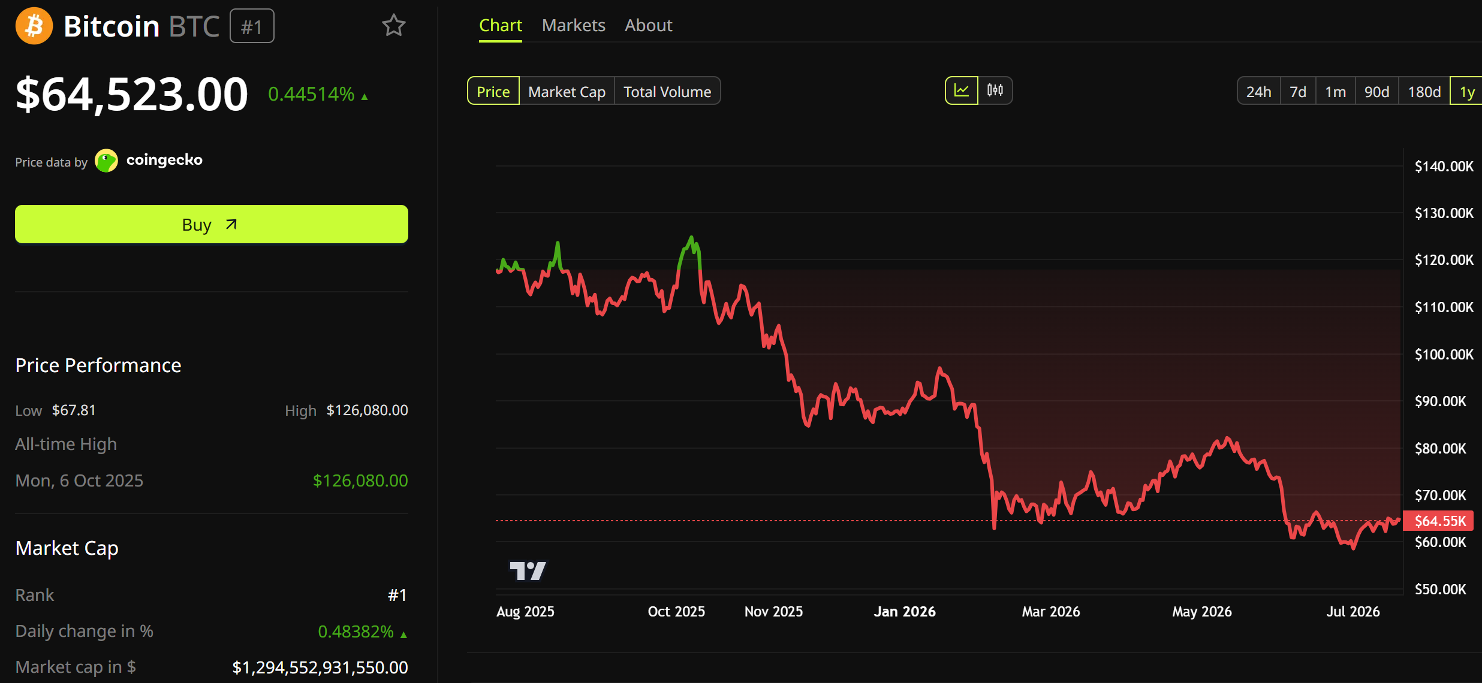Switch to candlestick chart view icon

pyautogui.click(x=995, y=90)
